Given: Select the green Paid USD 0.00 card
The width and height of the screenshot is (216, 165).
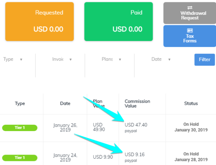Looking at the screenshot, I should coord(118,22).
